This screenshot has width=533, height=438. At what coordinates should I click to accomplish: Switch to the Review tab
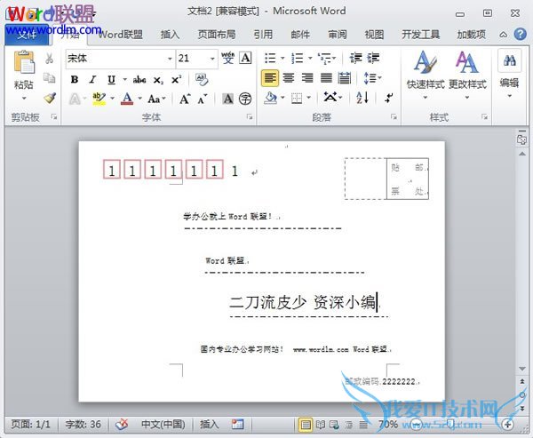coord(338,35)
